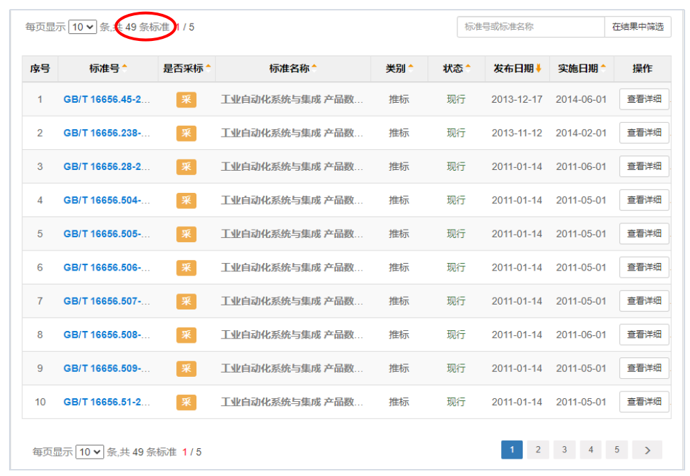Screen dimensions: 690x476
Task: Click the 在结果中筛选 filter button
Action: [639, 26]
